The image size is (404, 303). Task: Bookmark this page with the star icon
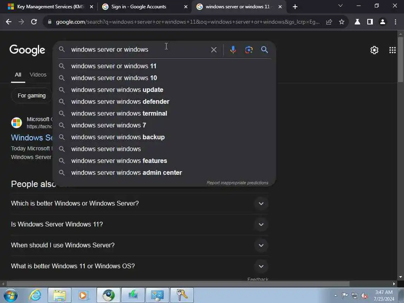coord(341,22)
